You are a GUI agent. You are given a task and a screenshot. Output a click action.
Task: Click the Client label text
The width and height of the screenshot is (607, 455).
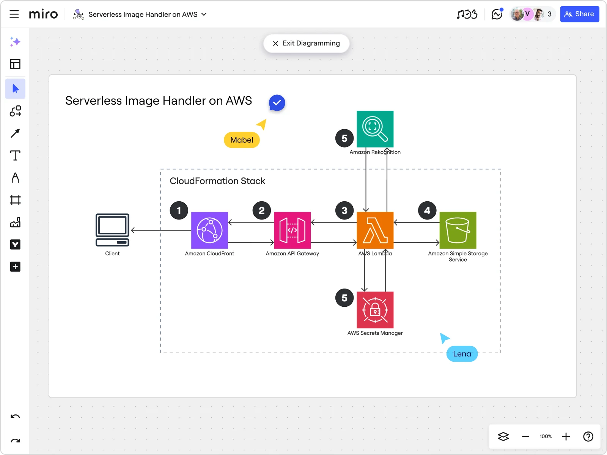click(x=112, y=254)
